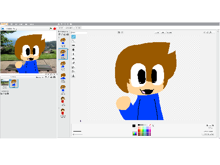Open the File menu
The height and width of the screenshot is (165, 220).
(16, 24)
